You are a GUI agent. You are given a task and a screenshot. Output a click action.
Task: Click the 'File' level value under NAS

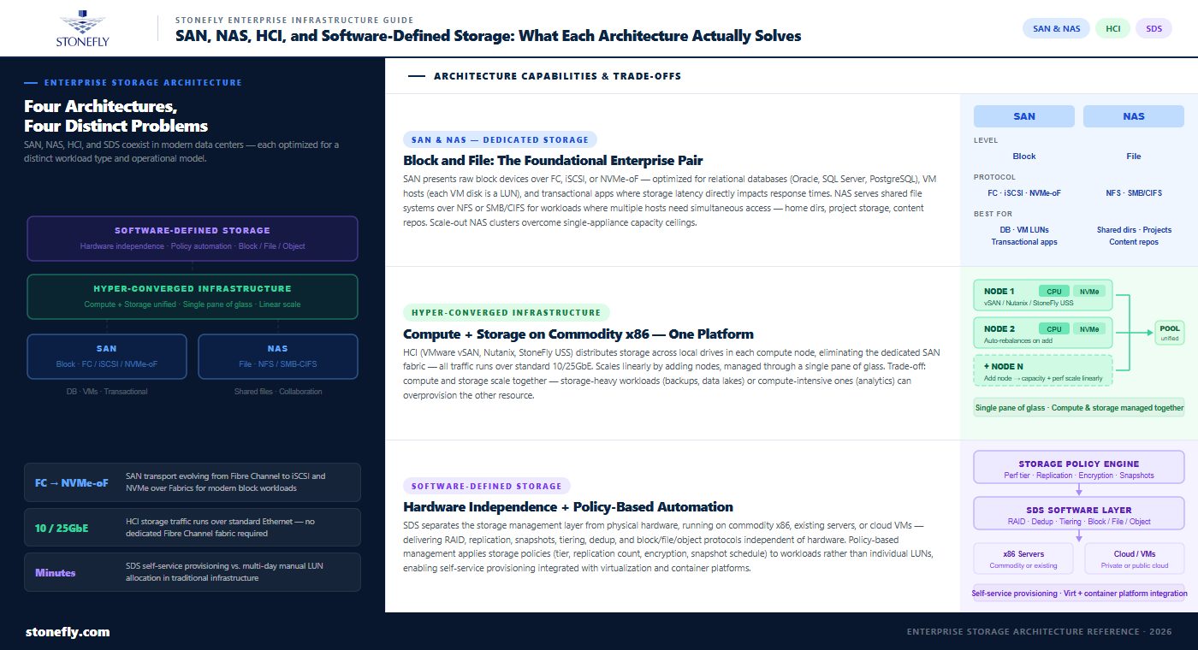click(1134, 157)
